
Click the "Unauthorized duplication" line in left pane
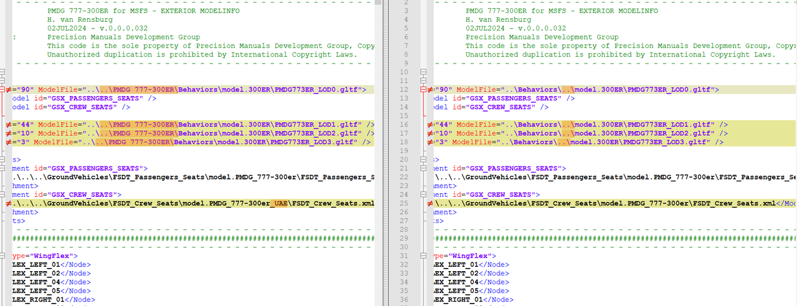click(x=202, y=55)
